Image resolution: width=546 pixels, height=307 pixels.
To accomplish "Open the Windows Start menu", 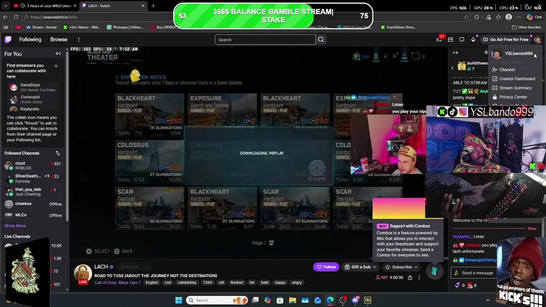I will pos(179,300).
